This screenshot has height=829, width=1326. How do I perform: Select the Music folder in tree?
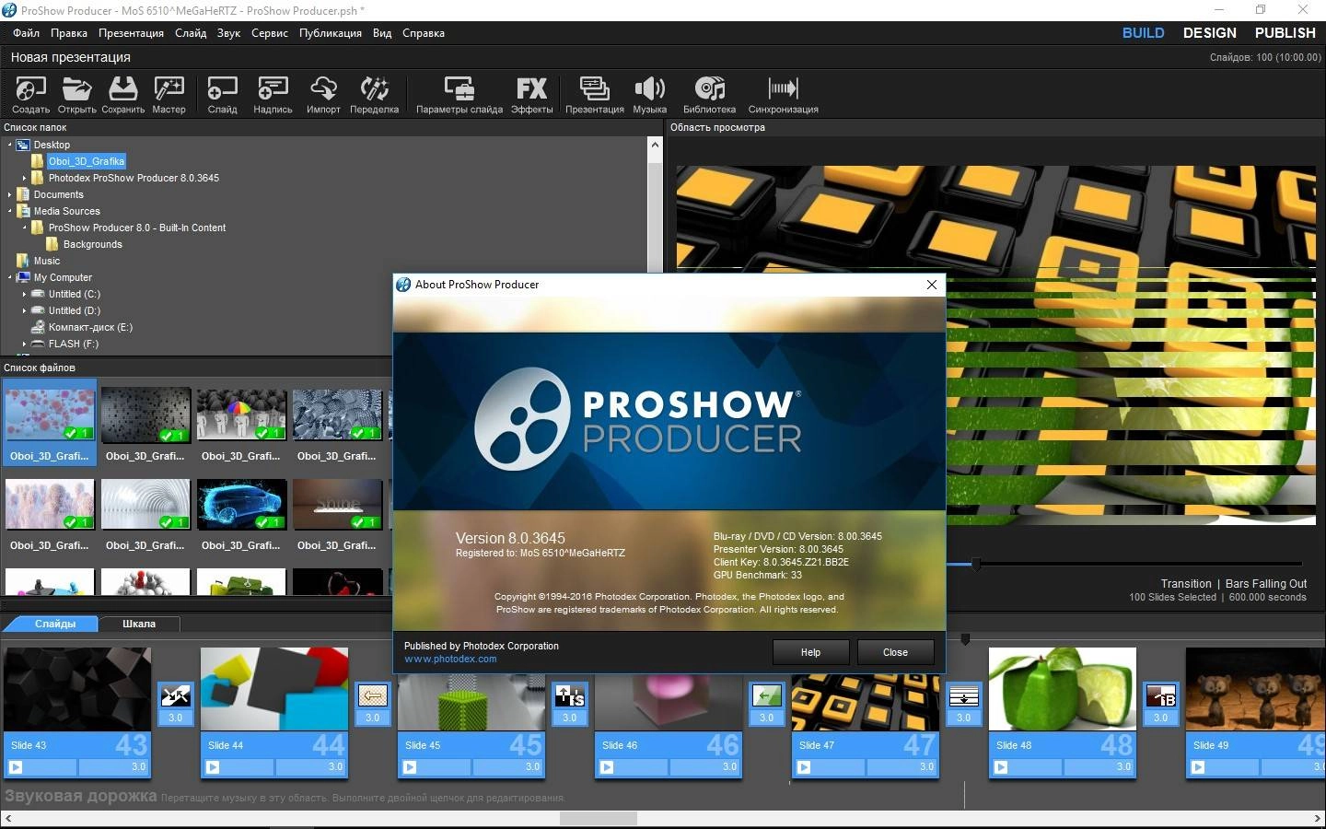point(46,261)
